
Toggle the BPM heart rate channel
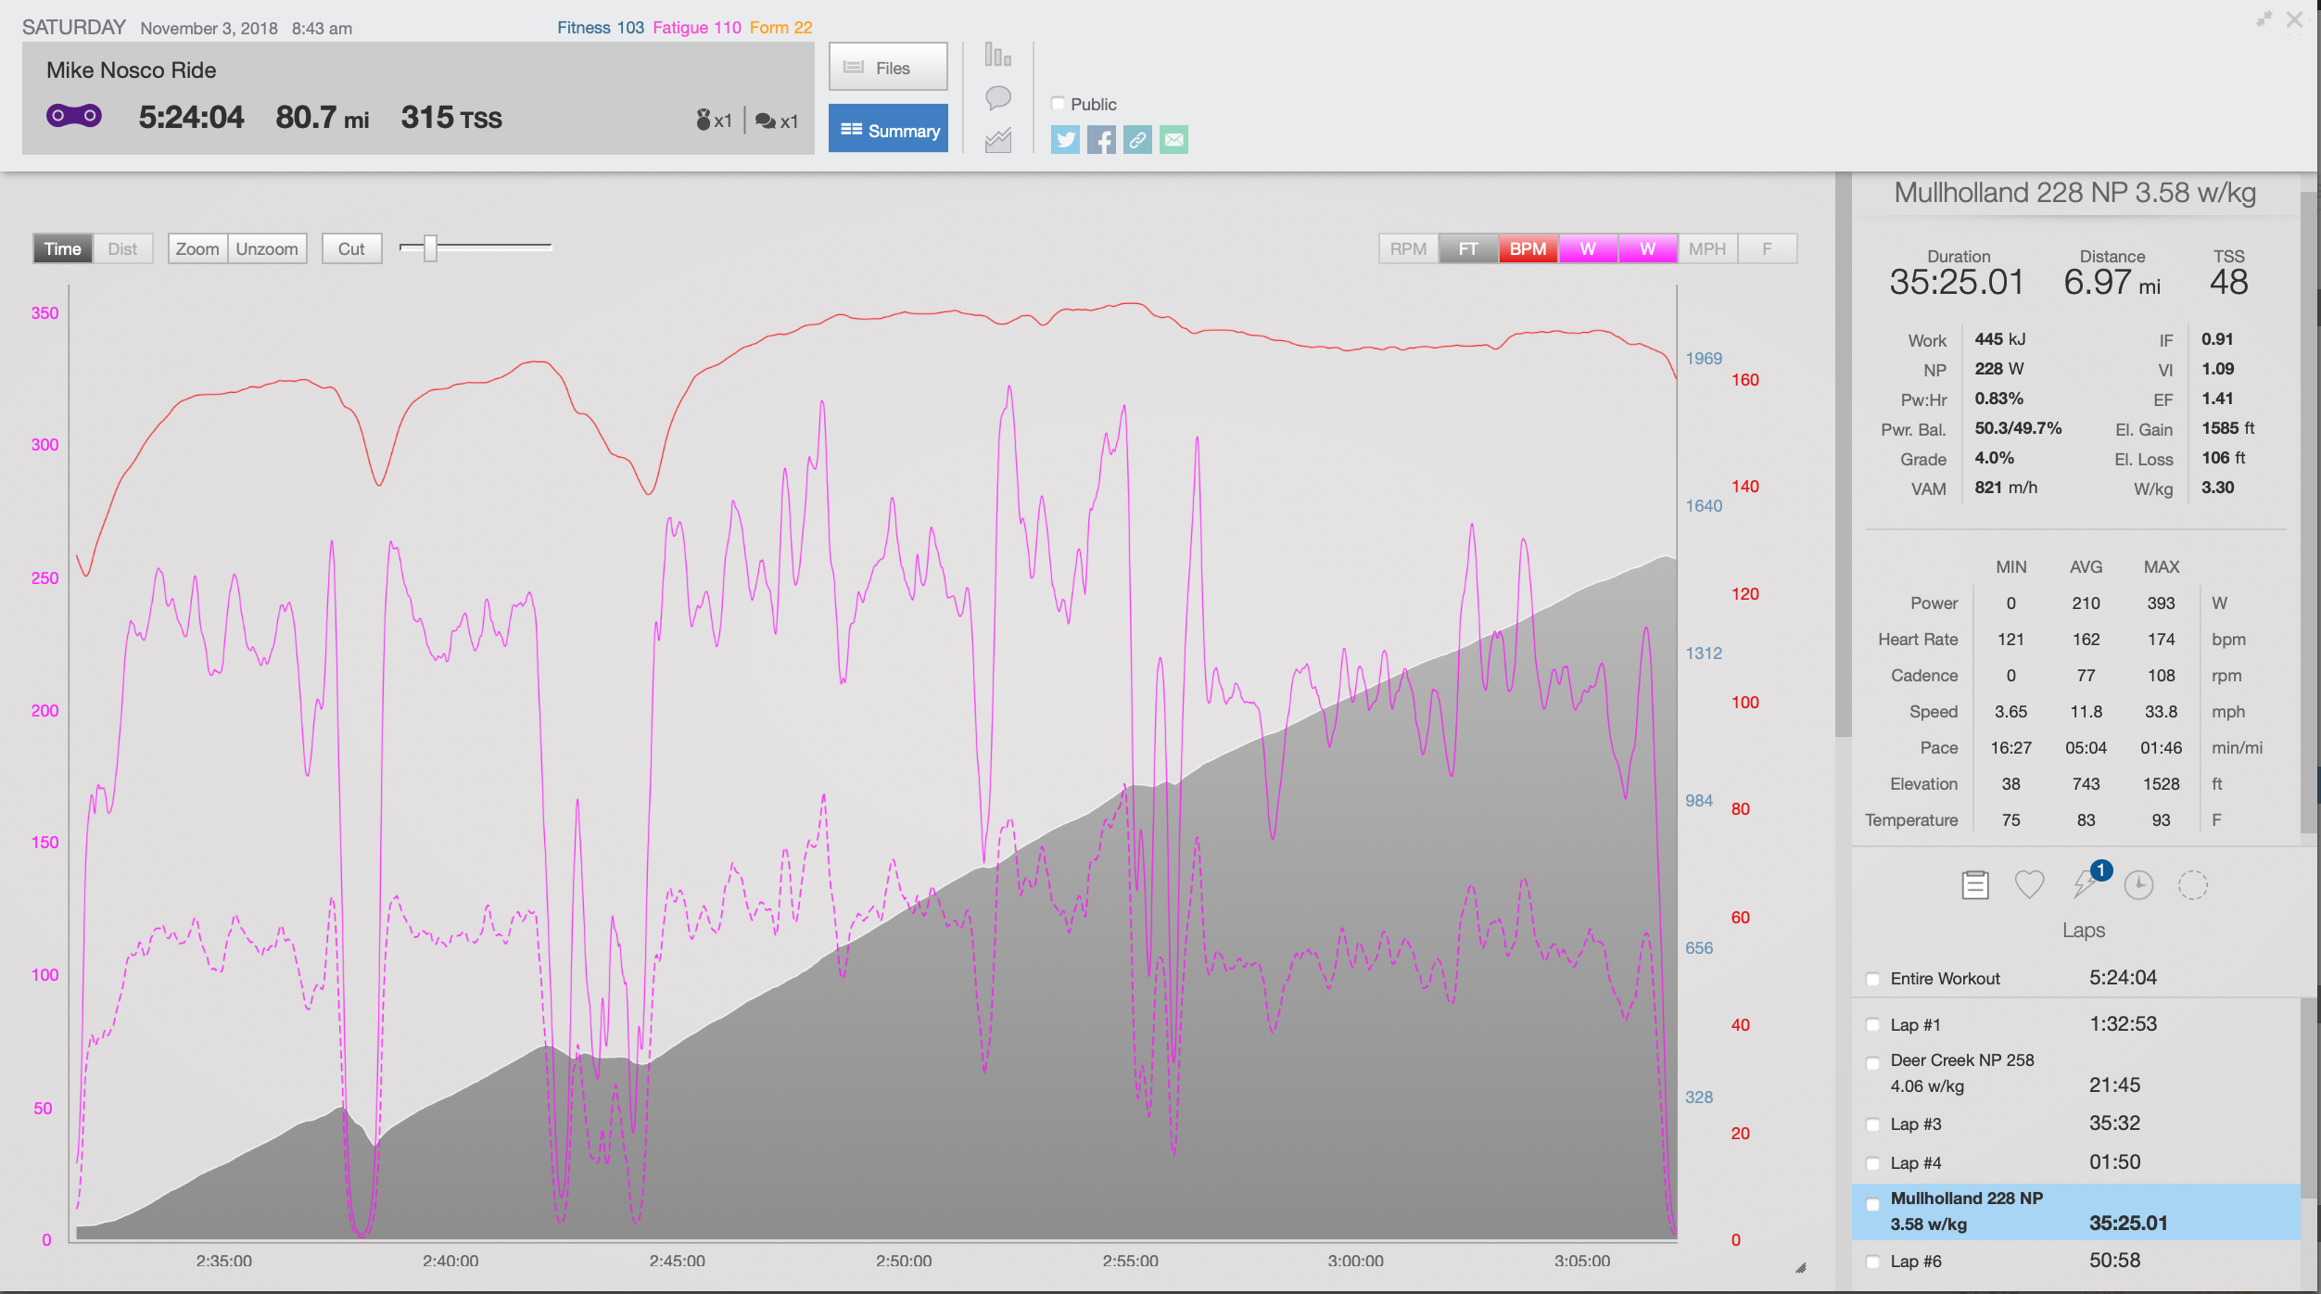coord(1528,248)
